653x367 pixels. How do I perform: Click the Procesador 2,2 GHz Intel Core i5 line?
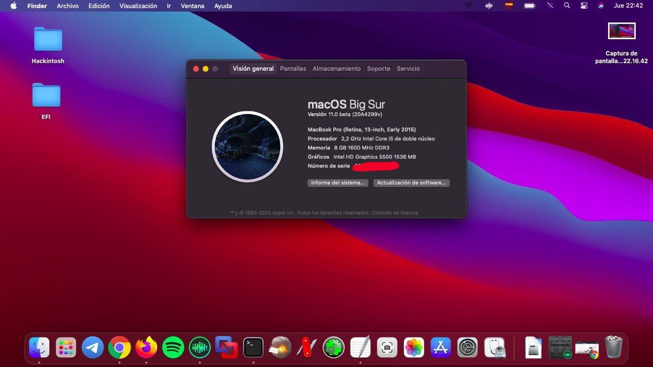click(371, 139)
